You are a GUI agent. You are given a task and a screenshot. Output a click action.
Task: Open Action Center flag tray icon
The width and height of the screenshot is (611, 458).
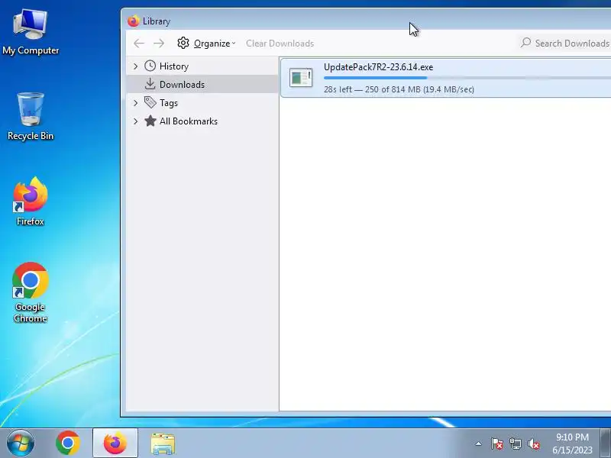497,443
